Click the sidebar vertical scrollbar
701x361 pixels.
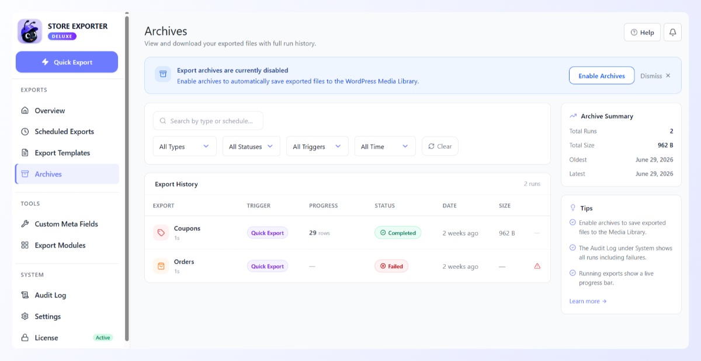coord(127,178)
